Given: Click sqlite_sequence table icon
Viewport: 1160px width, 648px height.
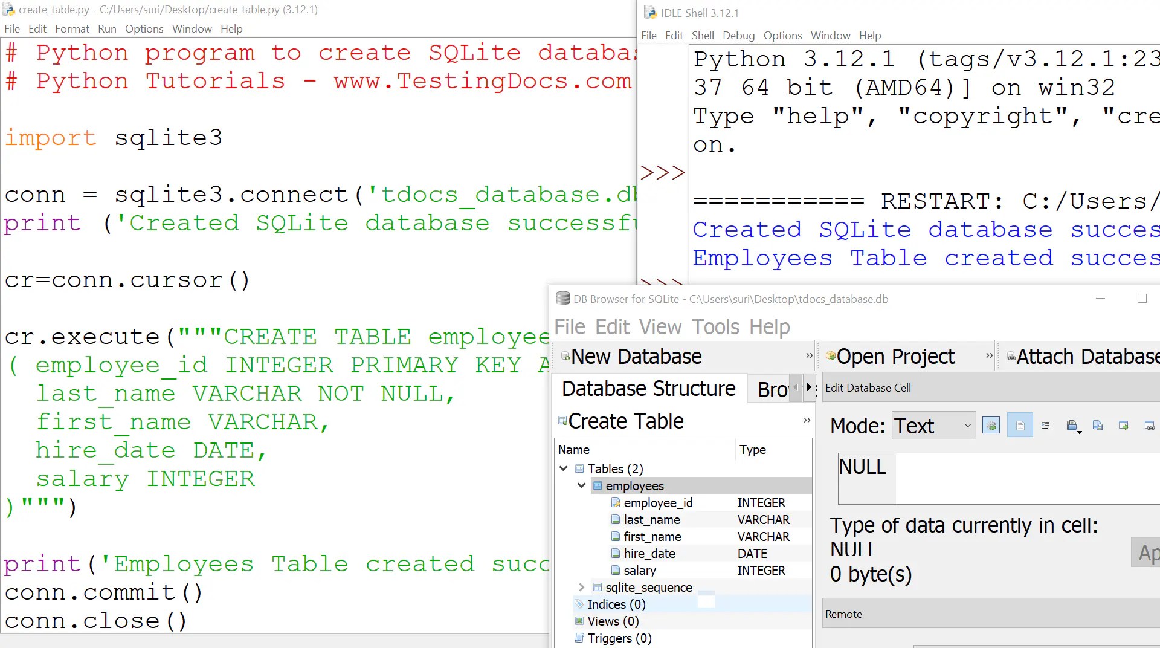Looking at the screenshot, I should tap(598, 587).
